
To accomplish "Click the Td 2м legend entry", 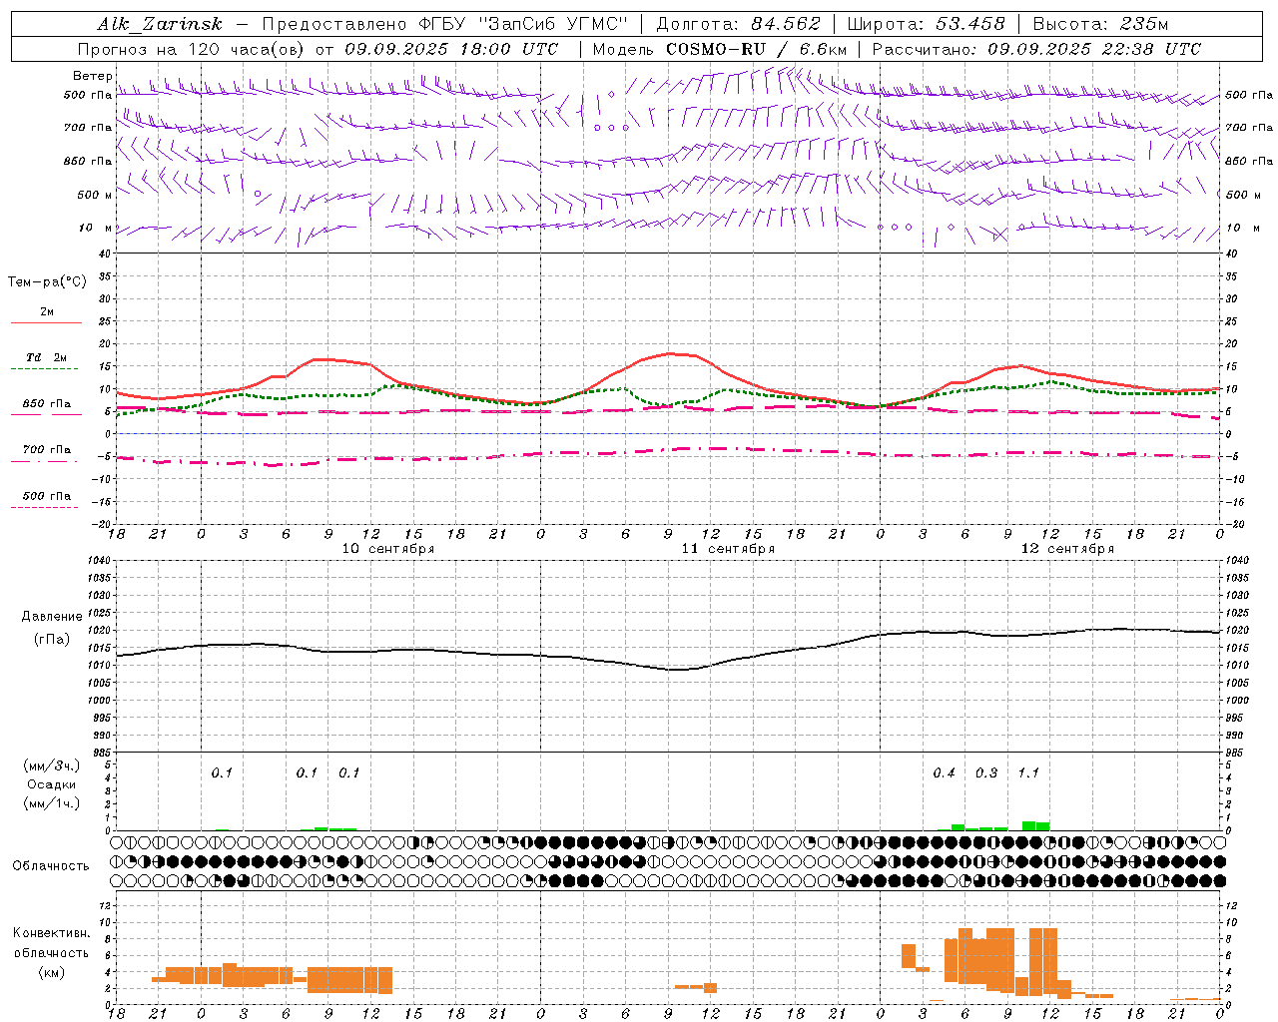I will point(47,357).
